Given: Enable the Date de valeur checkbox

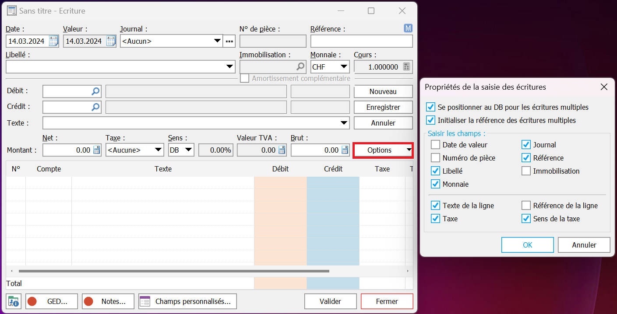Looking at the screenshot, I should pyautogui.click(x=435, y=145).
